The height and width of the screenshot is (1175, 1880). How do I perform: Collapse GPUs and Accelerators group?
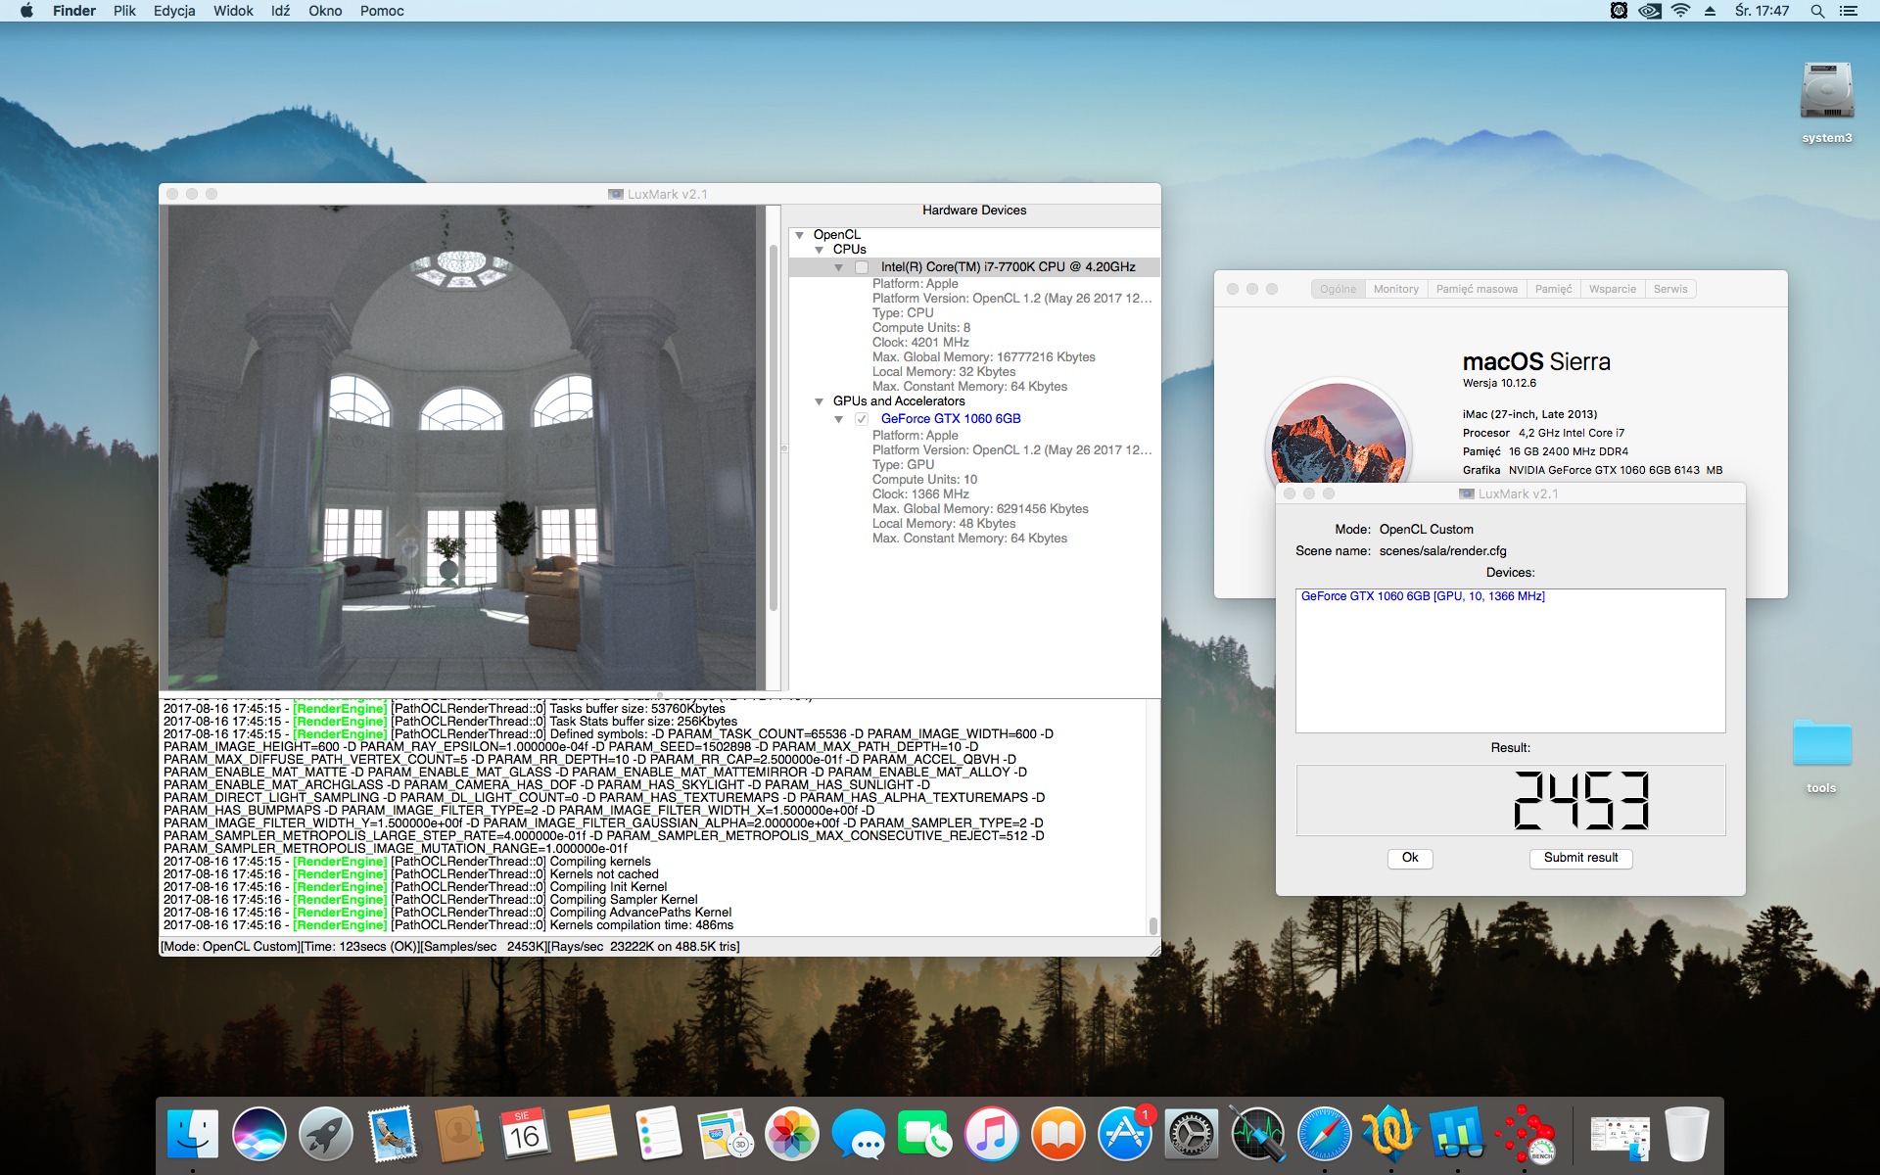tap(820, 401)
